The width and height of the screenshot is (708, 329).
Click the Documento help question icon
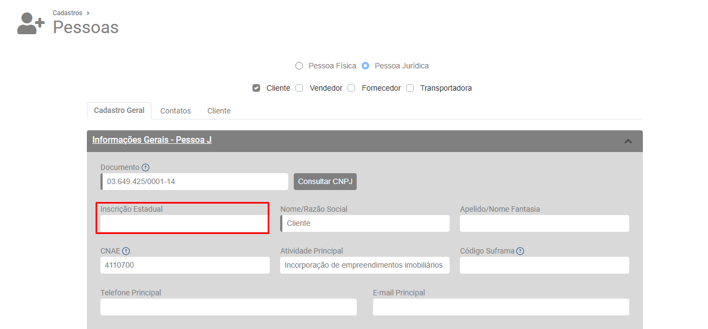(146, 168)
